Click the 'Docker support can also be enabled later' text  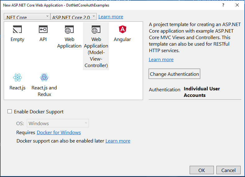(60, 141)
